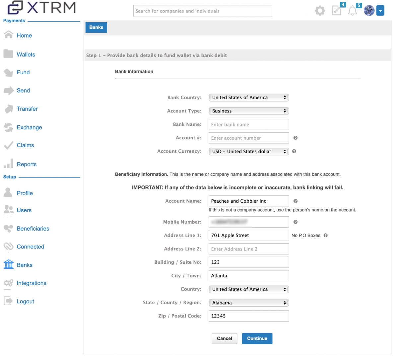The width and height of the screenshot is (406, 363).
Task: Open the settings gear icon
Action: 319,10
